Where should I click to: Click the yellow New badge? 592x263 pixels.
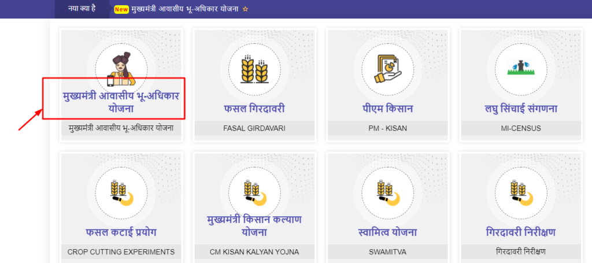click(121, 9)
